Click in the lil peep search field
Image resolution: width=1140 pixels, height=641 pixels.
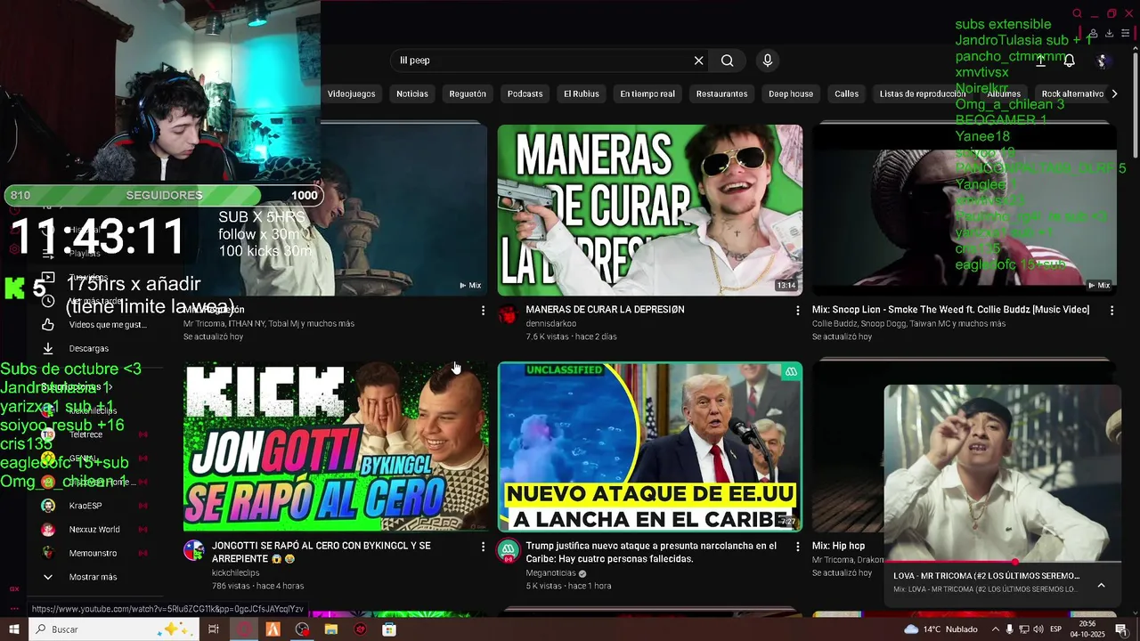pos(543,61)
